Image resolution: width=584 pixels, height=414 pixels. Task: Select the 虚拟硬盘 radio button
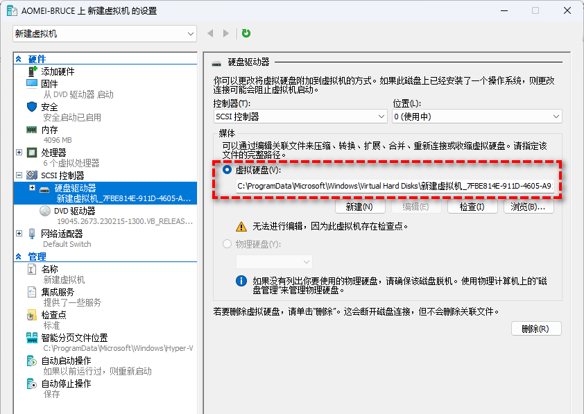tap(227, 170)
